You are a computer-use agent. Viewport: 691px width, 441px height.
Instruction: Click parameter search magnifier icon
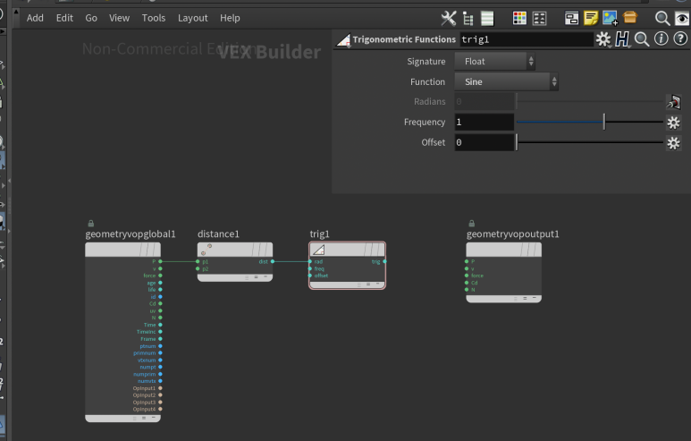(642, 39)
